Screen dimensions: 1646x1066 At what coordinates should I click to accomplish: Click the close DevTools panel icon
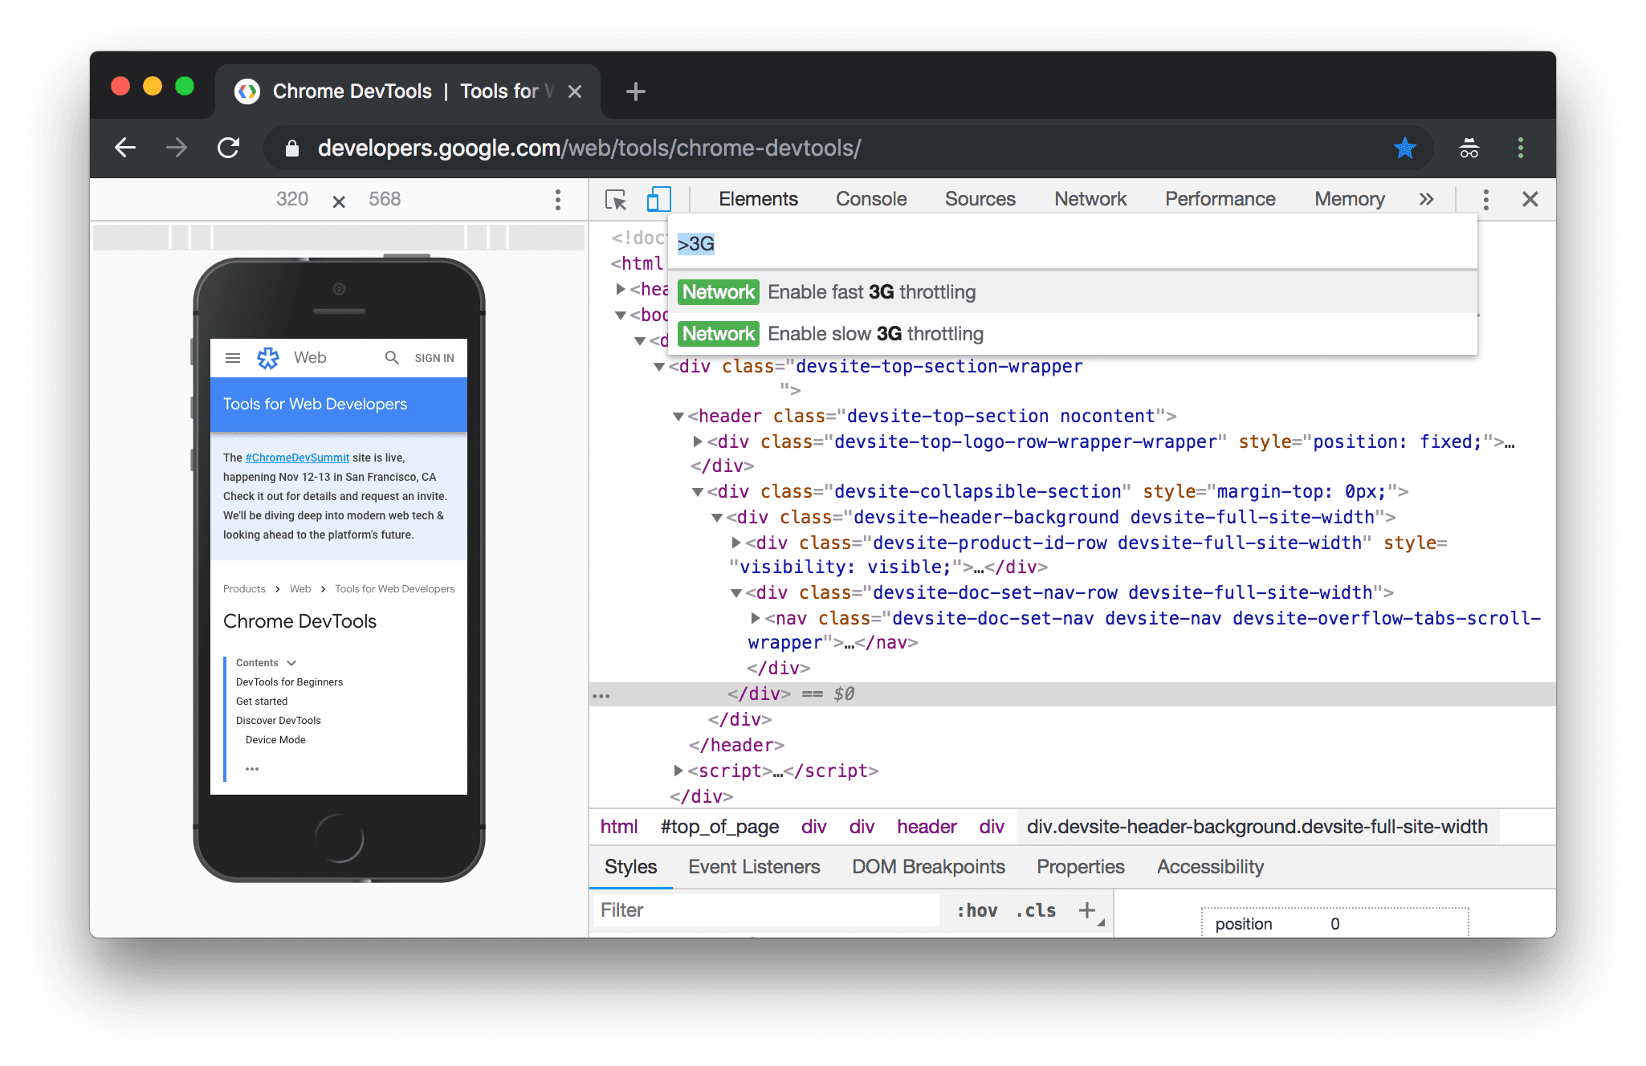click(1534, 197)
